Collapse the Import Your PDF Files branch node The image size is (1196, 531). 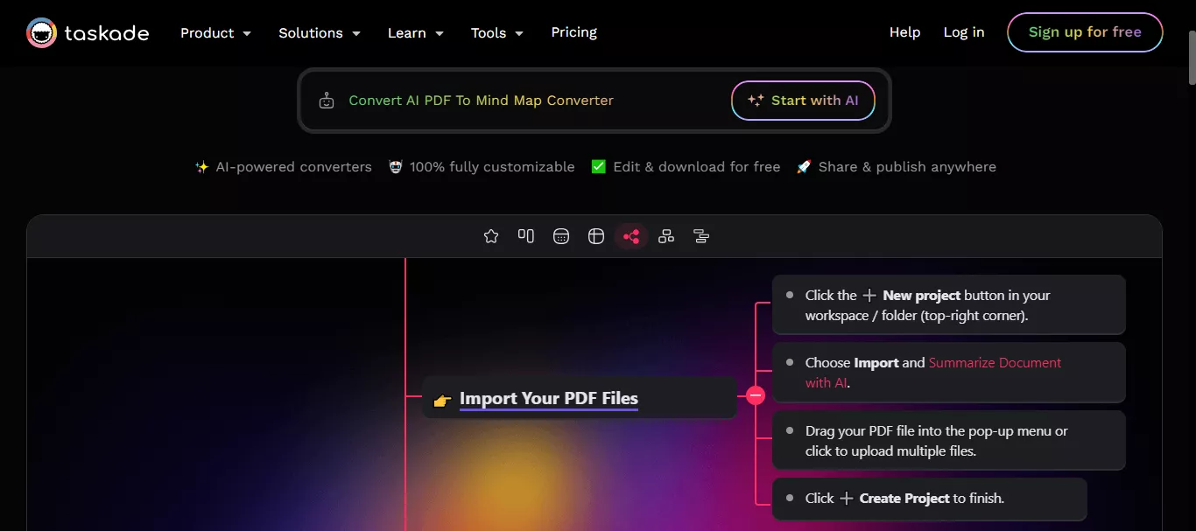click(755, 395)
